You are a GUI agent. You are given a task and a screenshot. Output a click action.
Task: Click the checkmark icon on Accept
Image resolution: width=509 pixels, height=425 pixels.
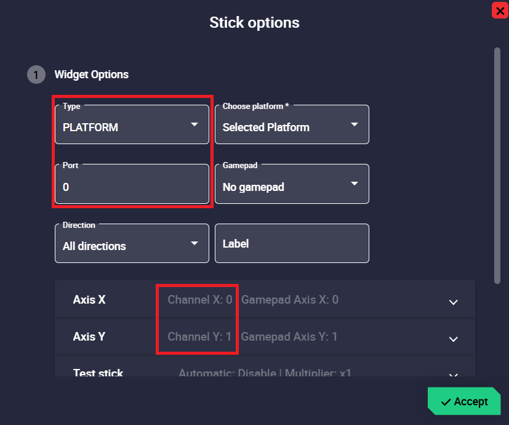(x=446, y=402)
